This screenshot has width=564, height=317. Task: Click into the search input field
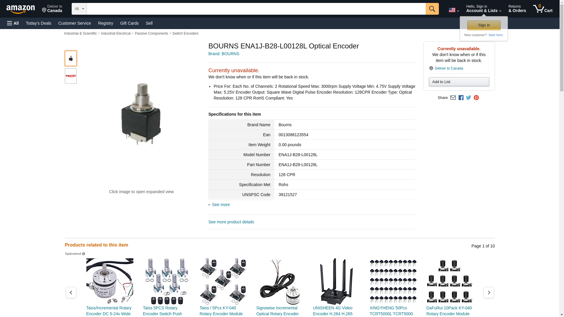[256, 9]
